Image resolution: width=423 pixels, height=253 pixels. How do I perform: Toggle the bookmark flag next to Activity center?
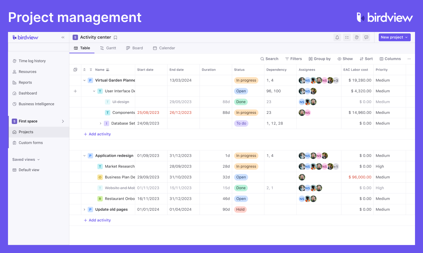point(115,37)
